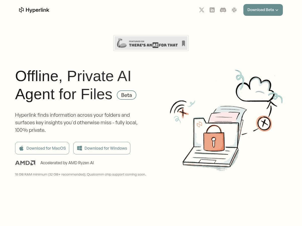This screenshot has width=302, height=226.
Task: Click the Hyperlink logo icon in header
Action: pos(21,10)
